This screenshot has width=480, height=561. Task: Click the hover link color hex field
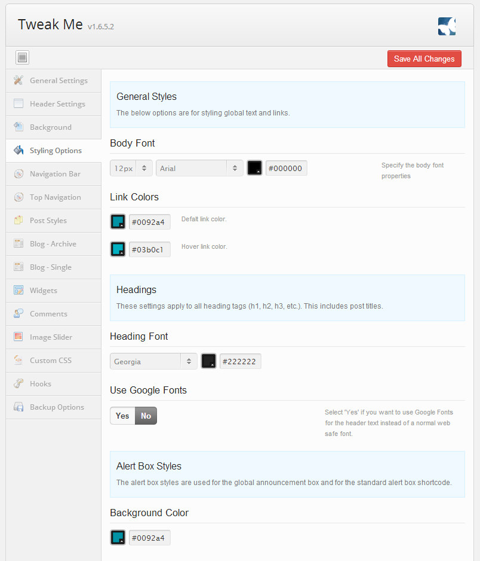[x=150, y=249]
